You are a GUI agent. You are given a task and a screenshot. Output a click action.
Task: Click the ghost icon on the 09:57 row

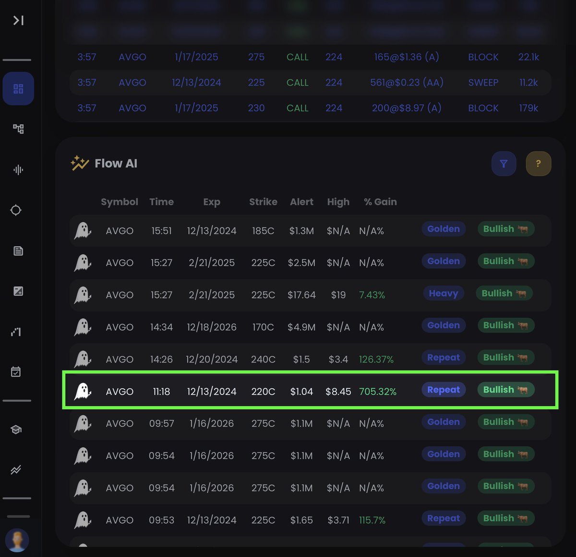pos(83,424)
